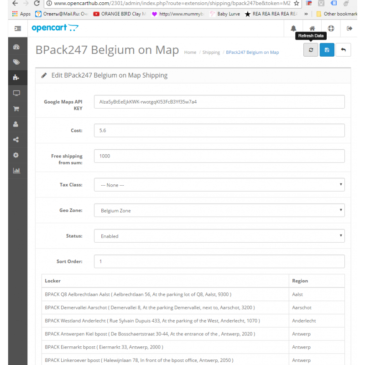
Task: Open the Marketing share sidebar icon
Action: point(16,140)
